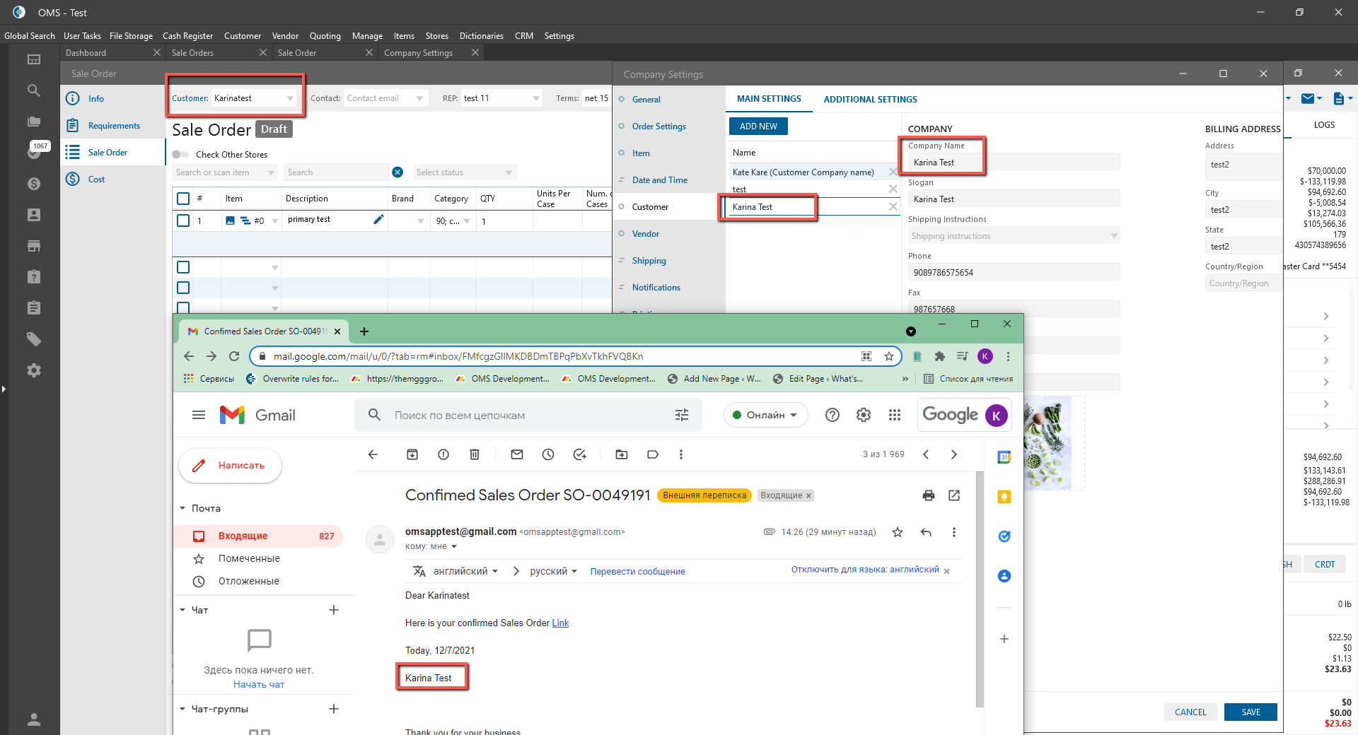Screen dimensions: 1358x735
Task: Bookmark this page with star icon
Action: (889, 356)
